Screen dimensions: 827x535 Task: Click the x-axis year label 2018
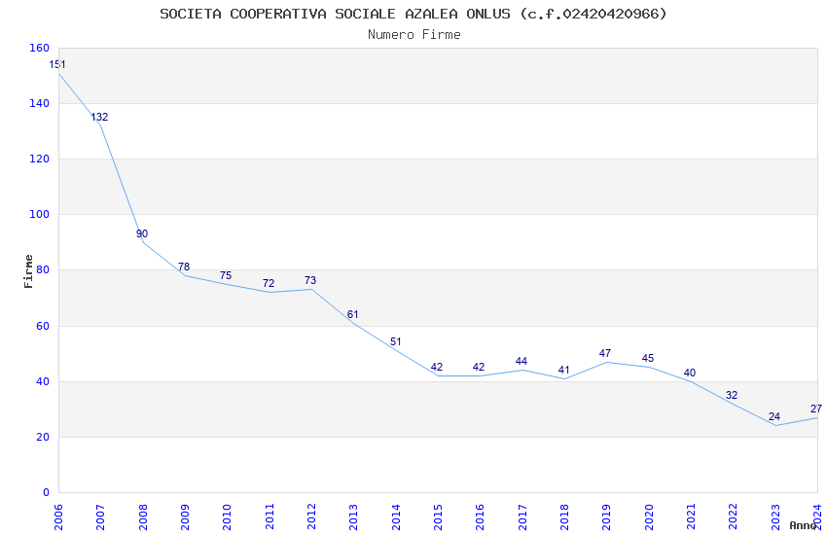tap(564, 517)
